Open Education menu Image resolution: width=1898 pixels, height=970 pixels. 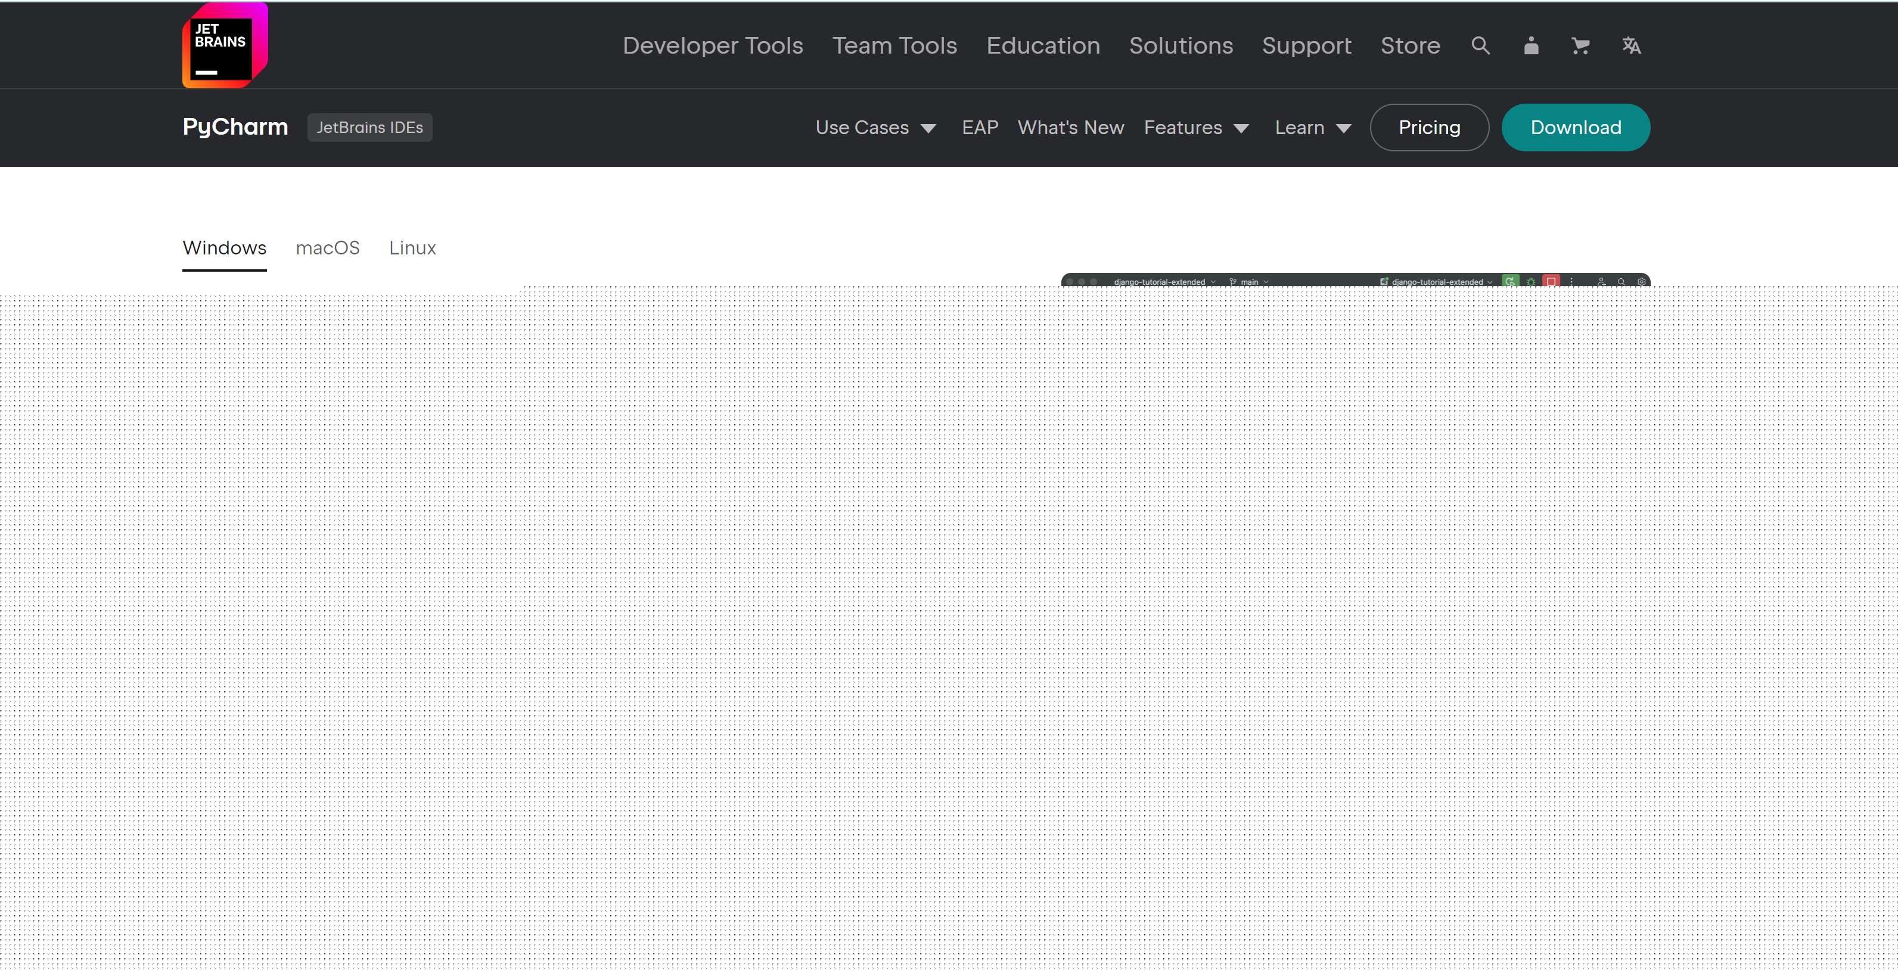click(1043, 46)
